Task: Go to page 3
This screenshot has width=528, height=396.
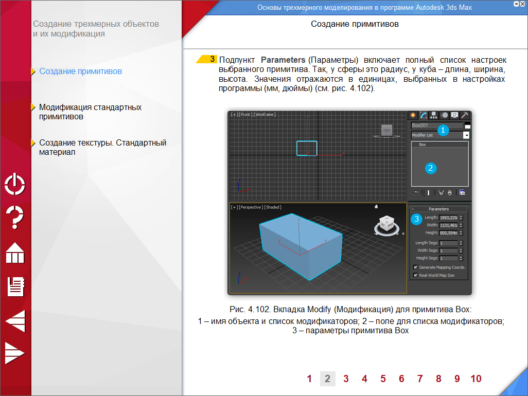Action: click(x=346, y=379)
